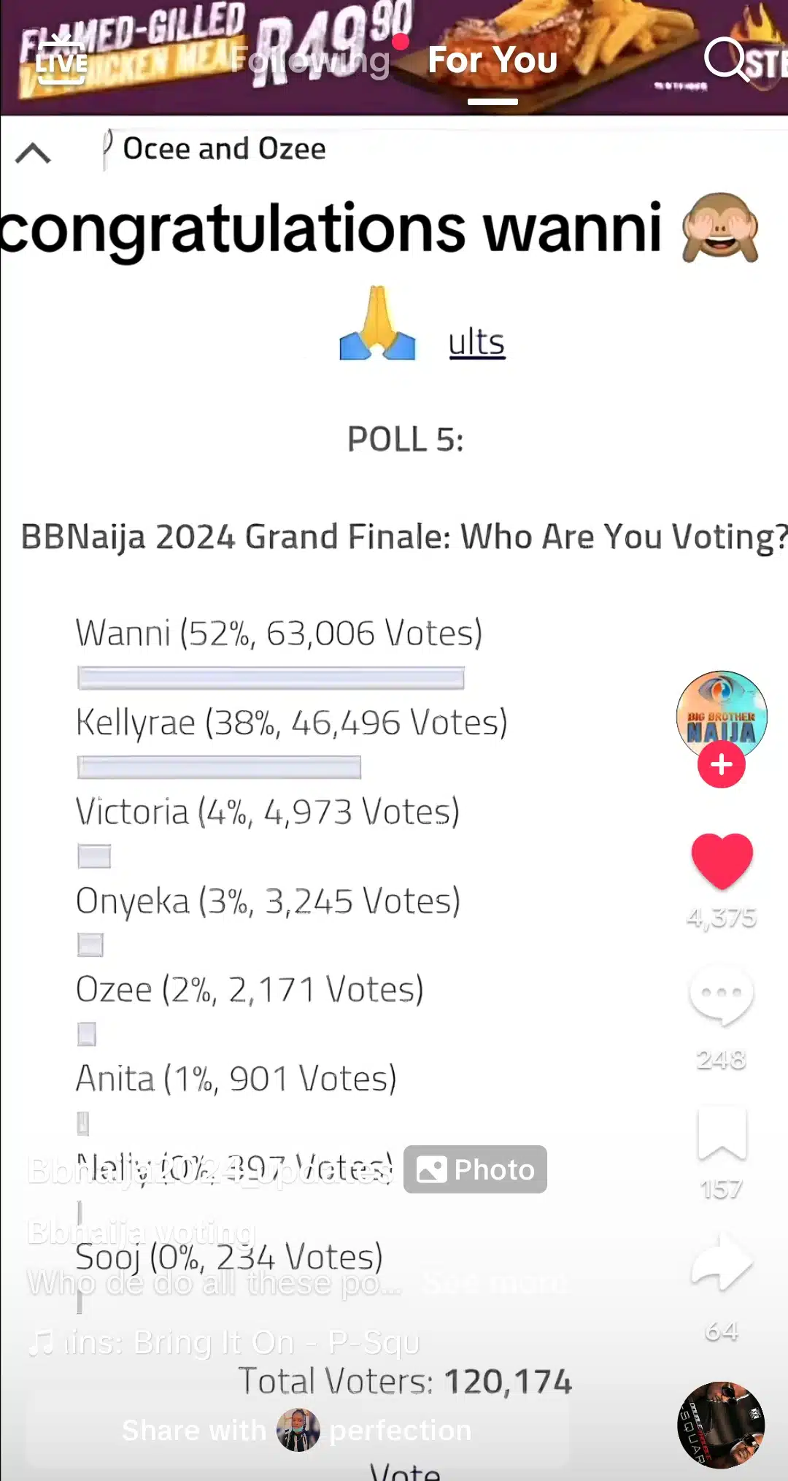Tap the Photo badge button
The width and height of the screenshot is (788, 1481).
tap(475, 1169)
